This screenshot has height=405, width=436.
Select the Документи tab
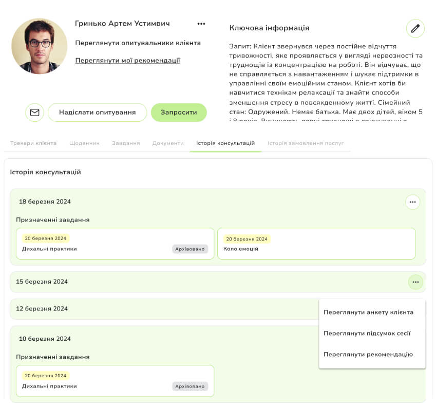(168, 143)
